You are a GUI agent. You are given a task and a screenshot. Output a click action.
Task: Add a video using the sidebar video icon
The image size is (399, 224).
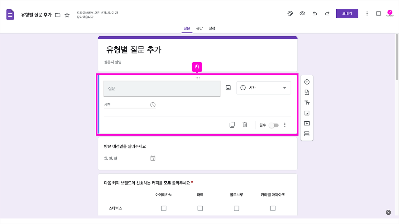(x=307, y=123)
